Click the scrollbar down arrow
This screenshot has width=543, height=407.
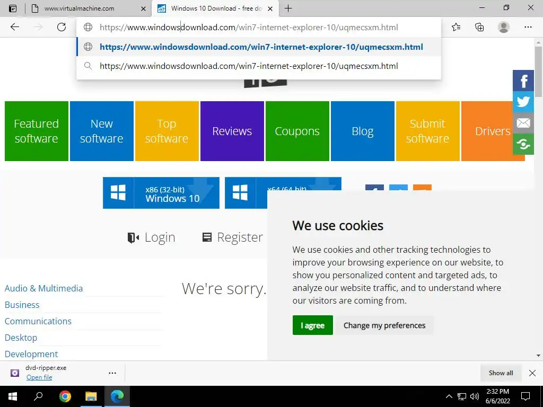[x=538, y=356]
